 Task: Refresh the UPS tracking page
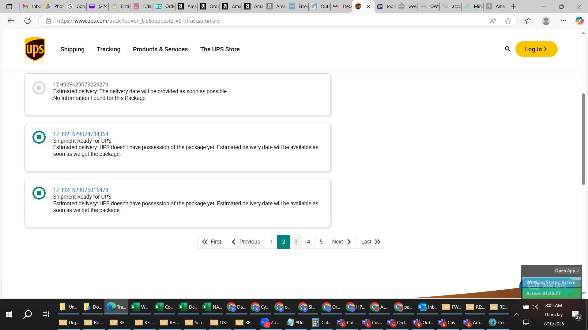coord(28,21)
